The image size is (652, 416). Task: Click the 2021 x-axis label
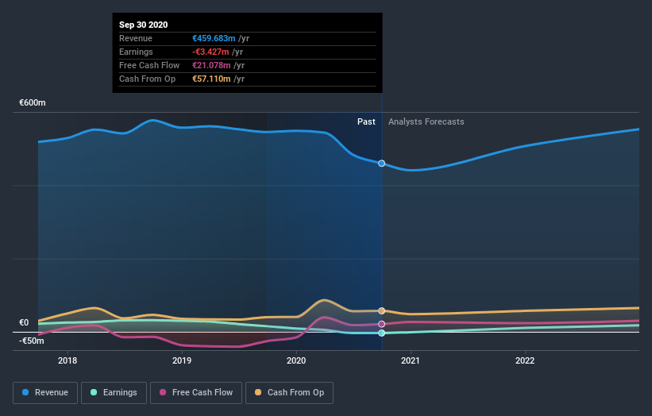pyautogui.click(x=411, y=360)
